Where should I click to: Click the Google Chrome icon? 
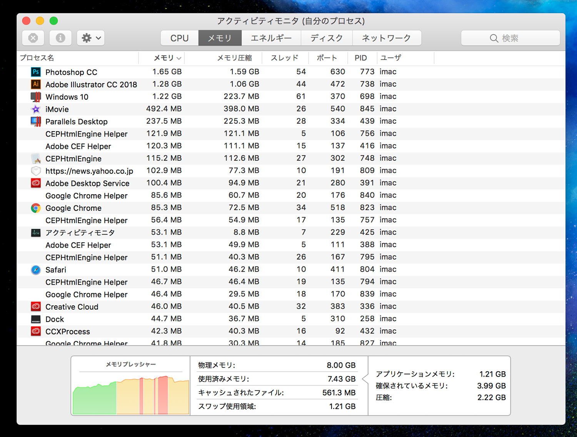click(x=36, y=208)
